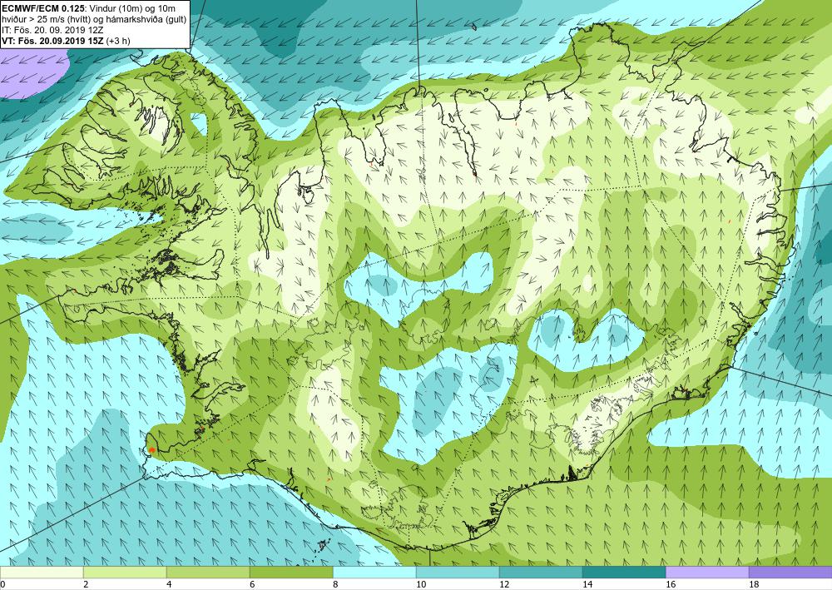
Task: Click the 12–14 m/s teal legend swatch
Action: tap(541, 573)
